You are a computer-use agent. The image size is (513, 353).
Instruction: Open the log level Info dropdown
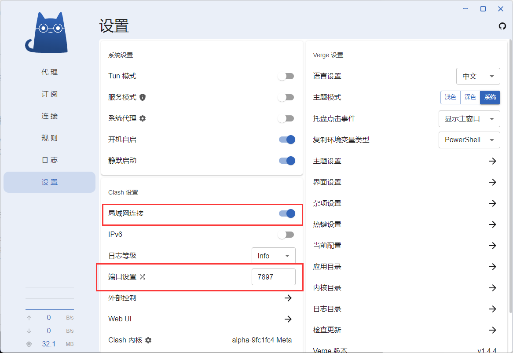click(x=273, y=256)
